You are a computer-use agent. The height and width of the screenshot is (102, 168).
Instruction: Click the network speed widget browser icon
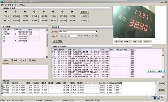(x=164, y=71)
